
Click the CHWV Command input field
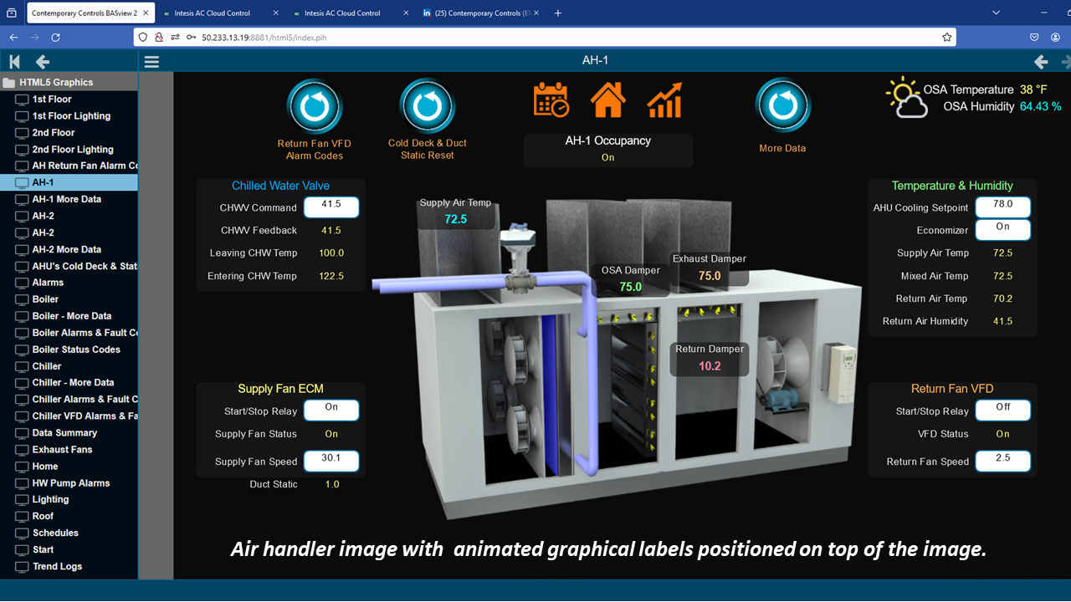tap(331, 207)
